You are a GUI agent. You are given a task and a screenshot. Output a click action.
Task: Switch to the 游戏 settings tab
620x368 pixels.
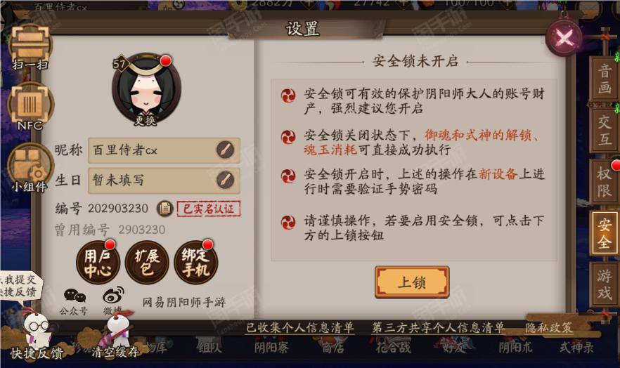pos(604,284)
